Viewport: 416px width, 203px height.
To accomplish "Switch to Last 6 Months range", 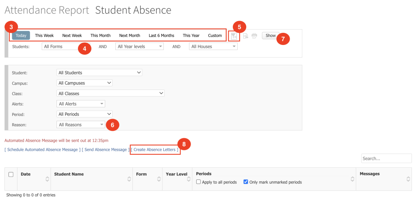I will 161,36.
